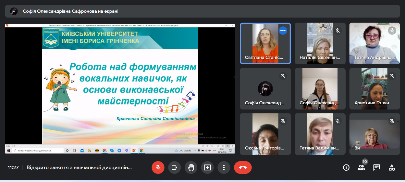Raise hand in the meeting
This screenshot has height=182, width=405.
coord(191,167)
